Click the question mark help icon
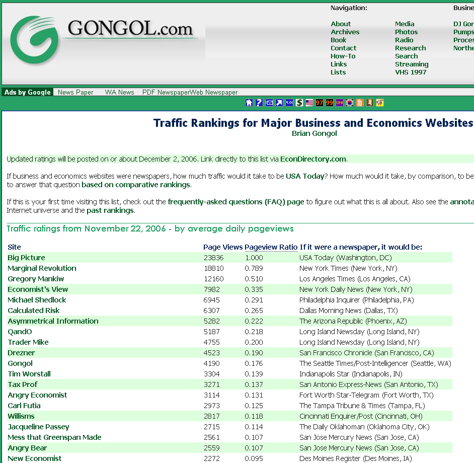 coord(259,103)
